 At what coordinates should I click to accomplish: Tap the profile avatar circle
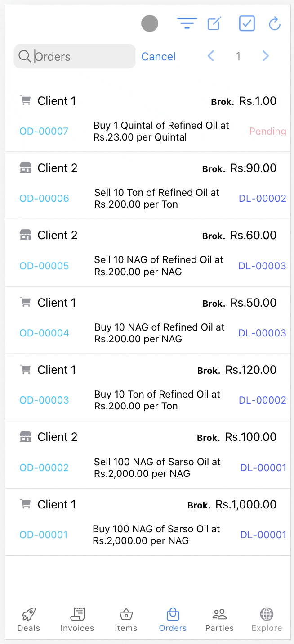click(150, 23)
